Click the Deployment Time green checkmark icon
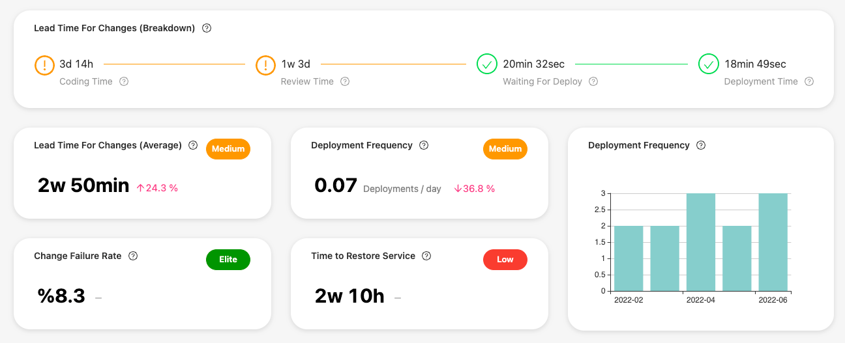Viewport: 845px width, 343px height. 709,64
